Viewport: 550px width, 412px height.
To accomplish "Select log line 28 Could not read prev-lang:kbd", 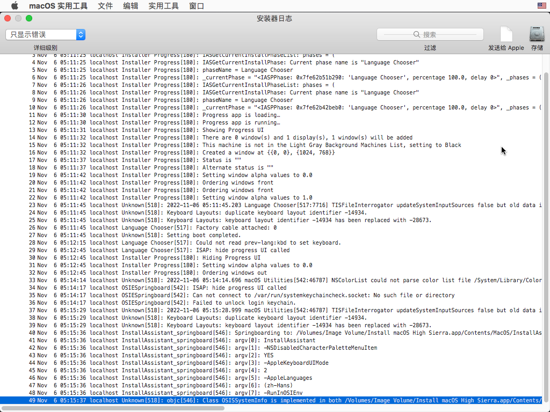I will point(271,243).
